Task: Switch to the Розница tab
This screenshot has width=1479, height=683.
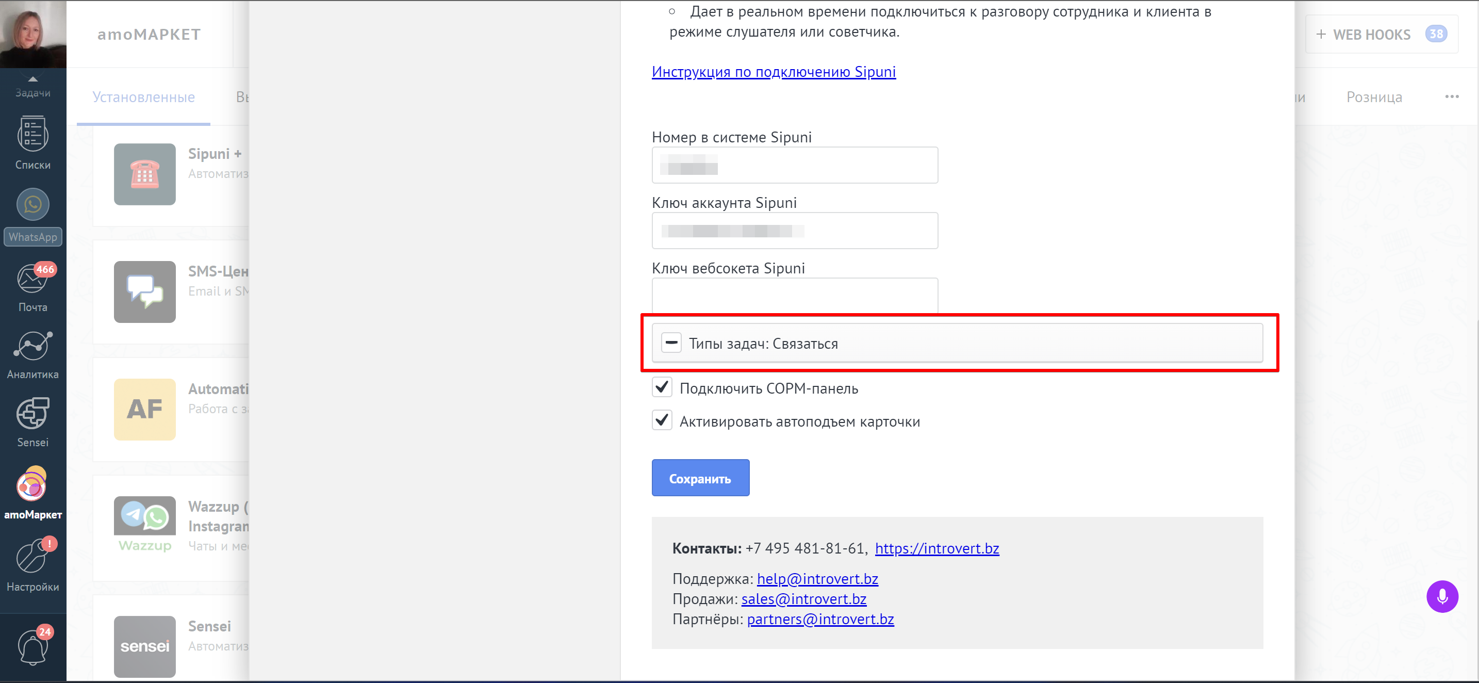Action: pyautogui.click(x=1374, y=97)
